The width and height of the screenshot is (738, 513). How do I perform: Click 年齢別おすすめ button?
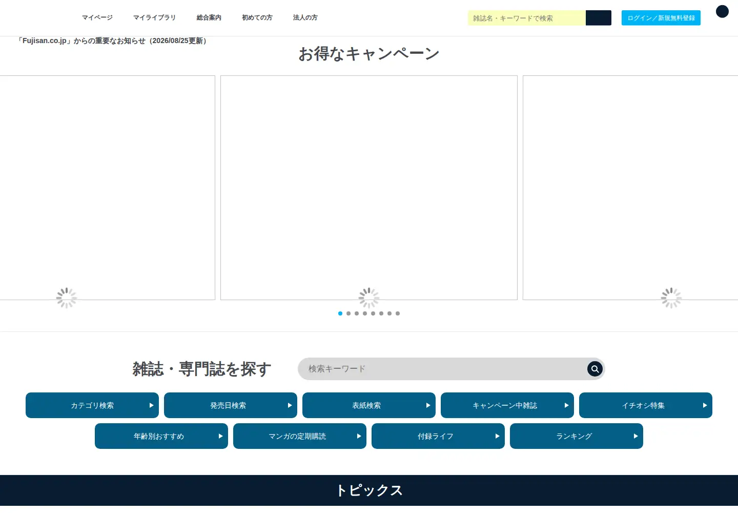[161, 436]
